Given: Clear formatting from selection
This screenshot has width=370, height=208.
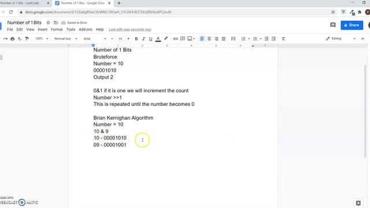Looking at the screenshot, I should click(283, 39).
